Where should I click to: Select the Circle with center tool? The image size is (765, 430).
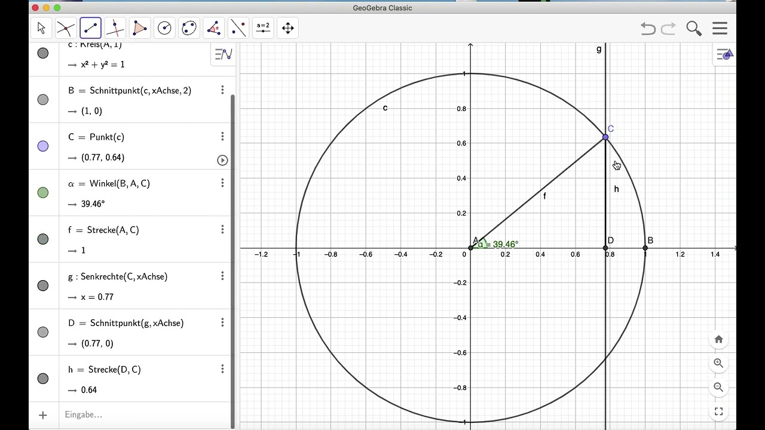164,28
